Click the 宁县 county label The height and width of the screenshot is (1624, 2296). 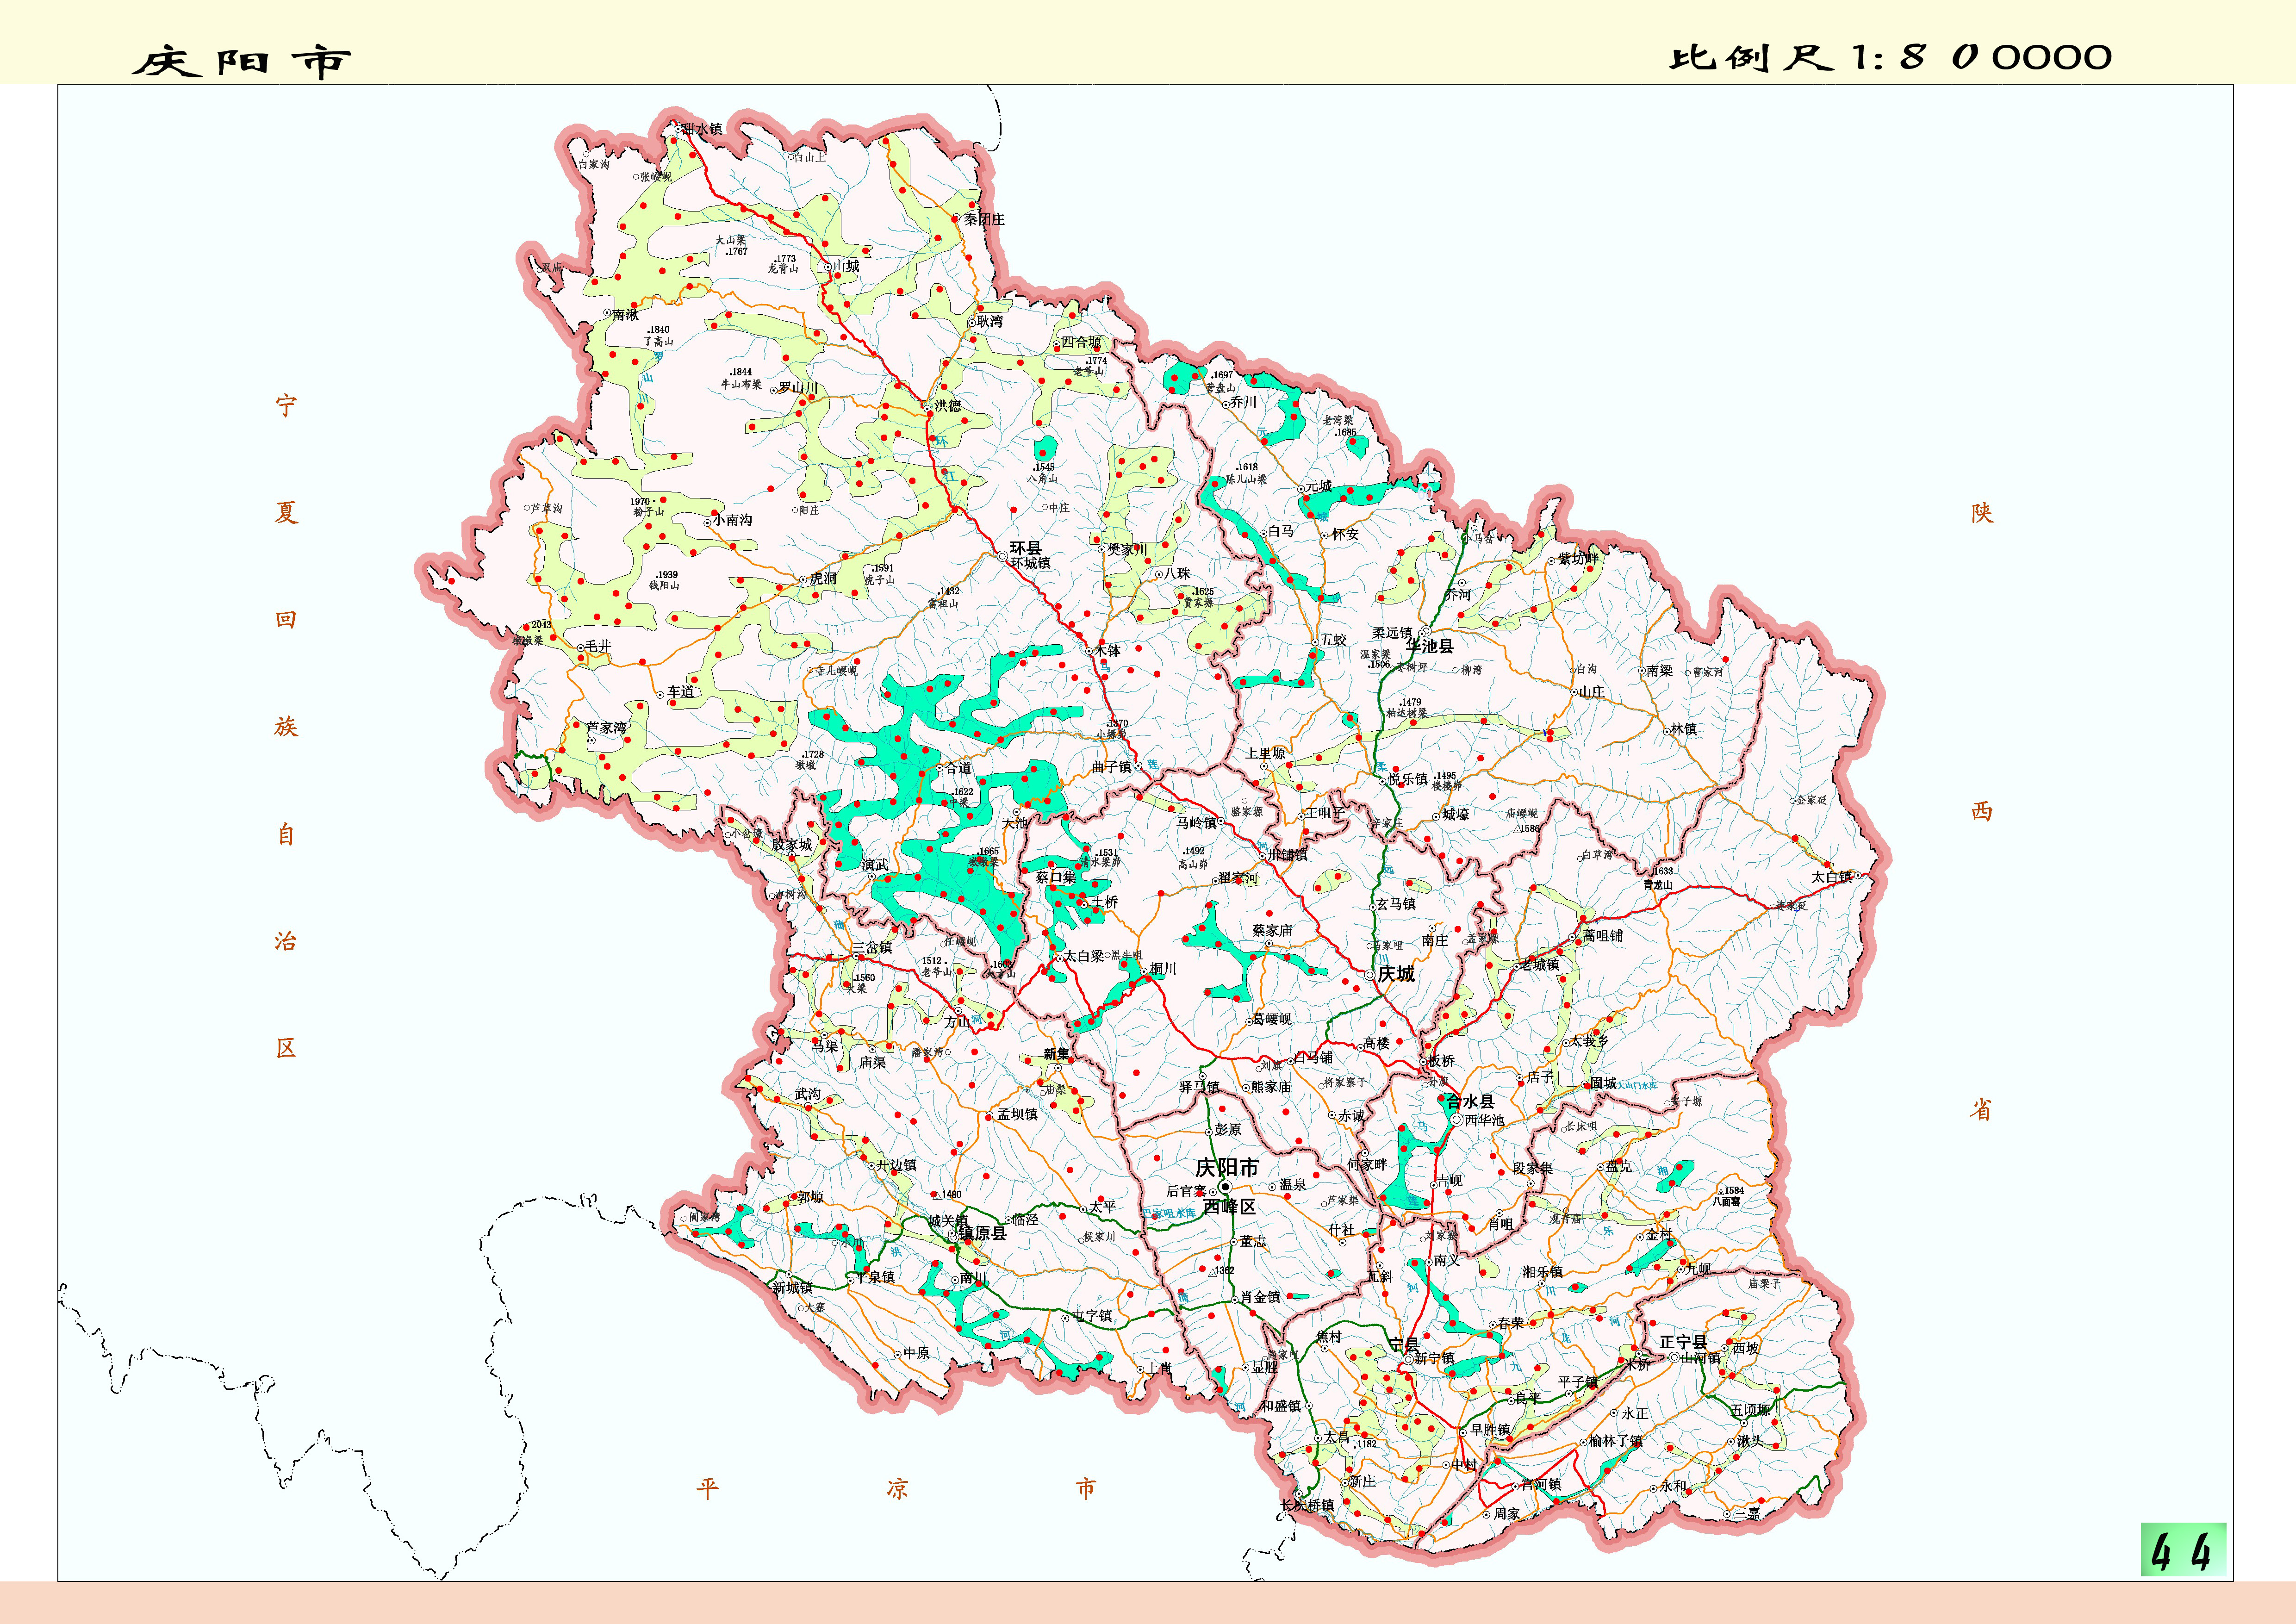point(1404,1345)
